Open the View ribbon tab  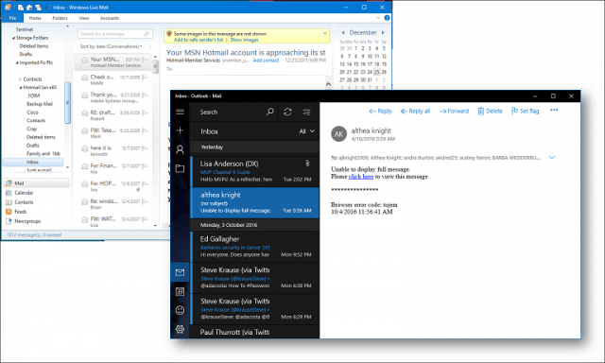pos(84,18)
